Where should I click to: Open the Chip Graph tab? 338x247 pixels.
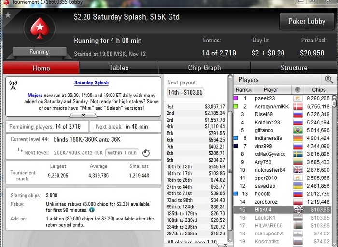(x=204, y=68)
